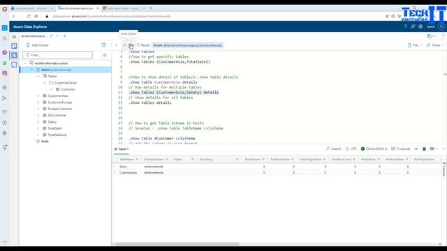Open the Folder column menu icon
This screenshot has width=447, height=251.
tap(193, 160)
